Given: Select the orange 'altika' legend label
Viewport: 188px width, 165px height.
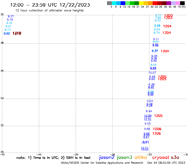Looking at the screenshot, I should coord(141,157).
